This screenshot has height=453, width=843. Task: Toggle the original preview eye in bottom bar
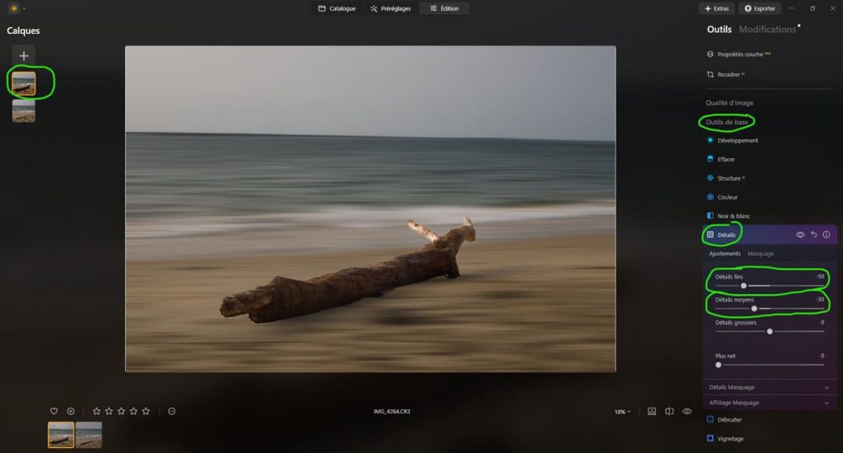click(687, 411)
